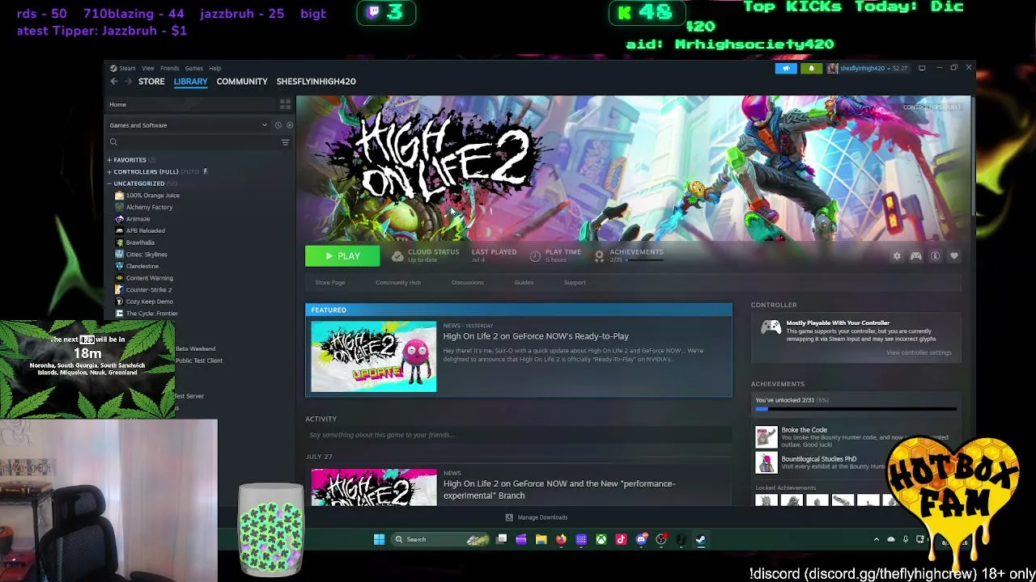Image resolution: width=1036 pixels, height=582 pixels.
Task: Add High On Life 2 to favorites
Action: pos(954,256)
